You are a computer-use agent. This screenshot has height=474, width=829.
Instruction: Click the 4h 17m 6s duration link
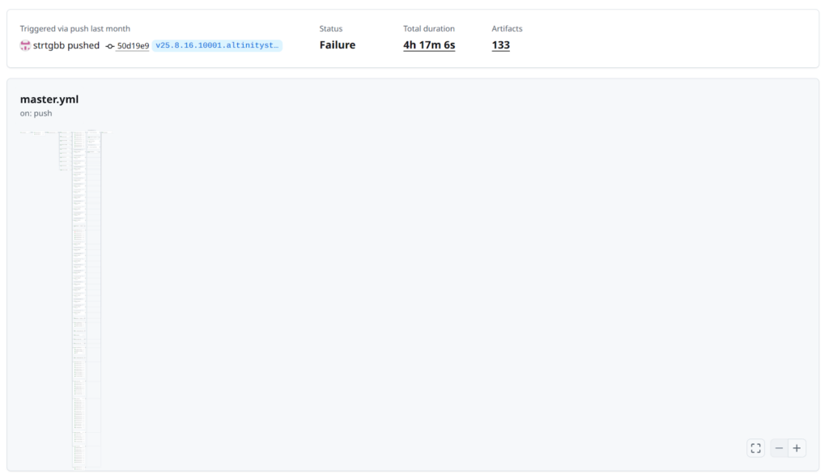tap(429, 45)
